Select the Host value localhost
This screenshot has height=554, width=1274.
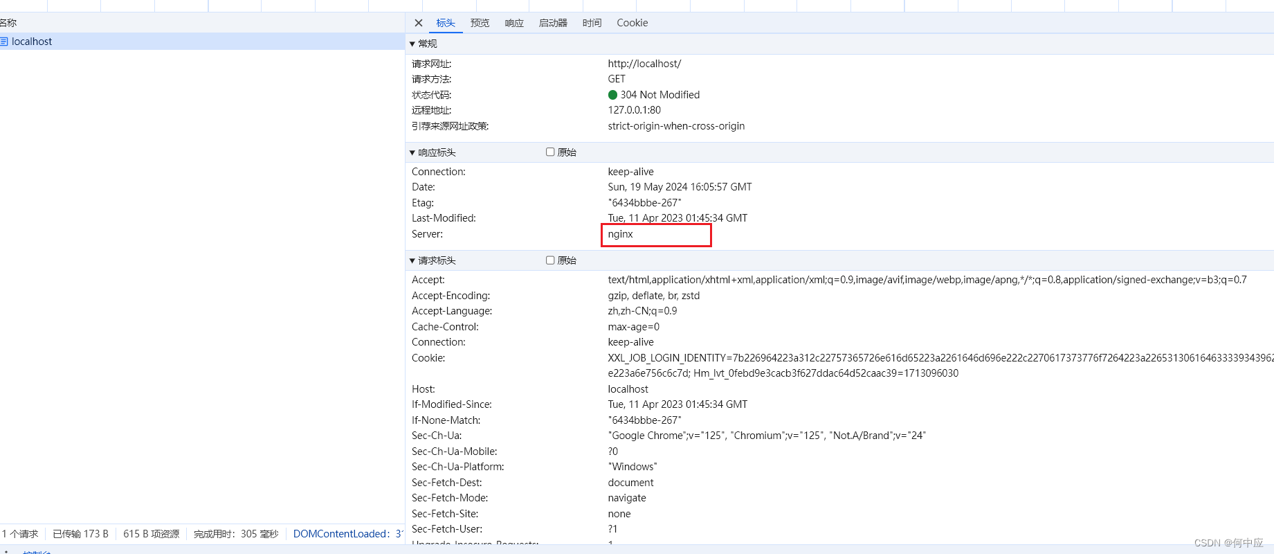[x=628, y=389]
